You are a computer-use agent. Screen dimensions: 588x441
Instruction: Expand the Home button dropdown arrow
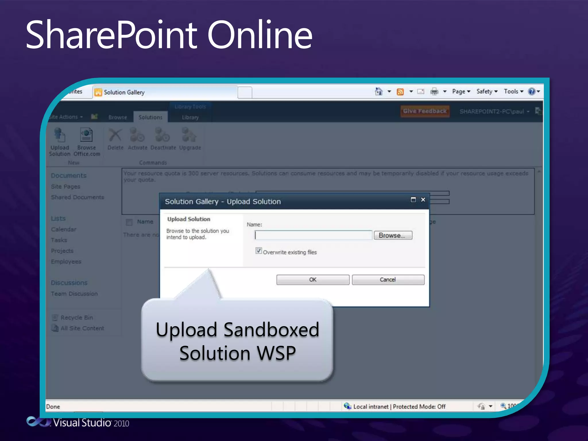389,92
